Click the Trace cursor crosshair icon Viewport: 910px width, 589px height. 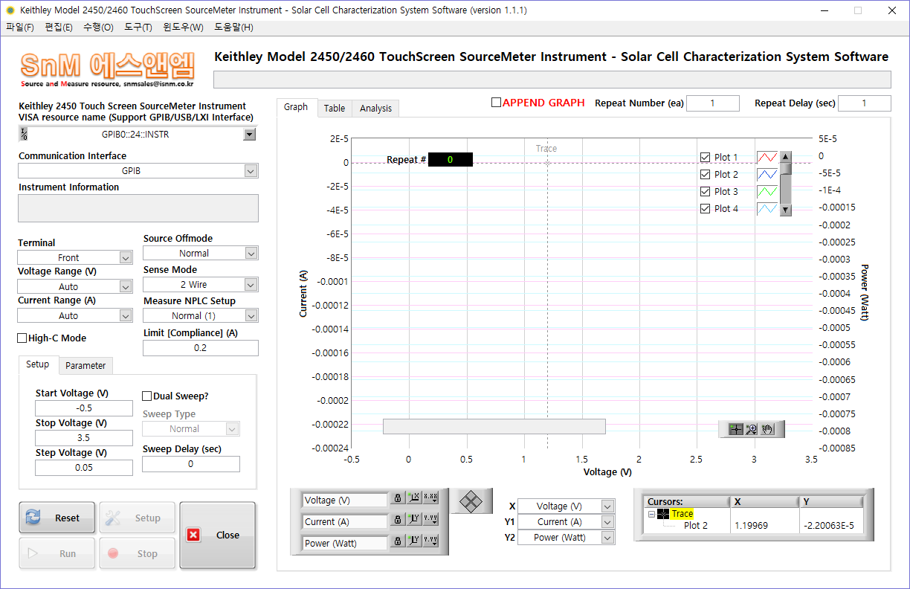pos(663,514)
